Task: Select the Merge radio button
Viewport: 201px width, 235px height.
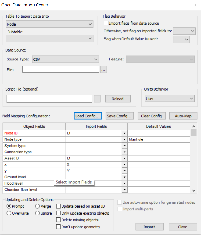Action: pos(36,206)
